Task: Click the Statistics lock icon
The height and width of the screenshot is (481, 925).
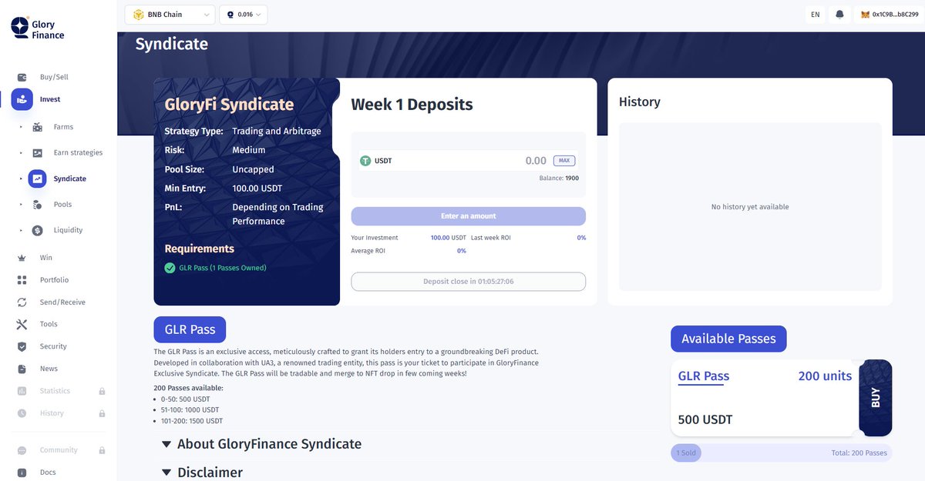Action: tap(102, 391)
